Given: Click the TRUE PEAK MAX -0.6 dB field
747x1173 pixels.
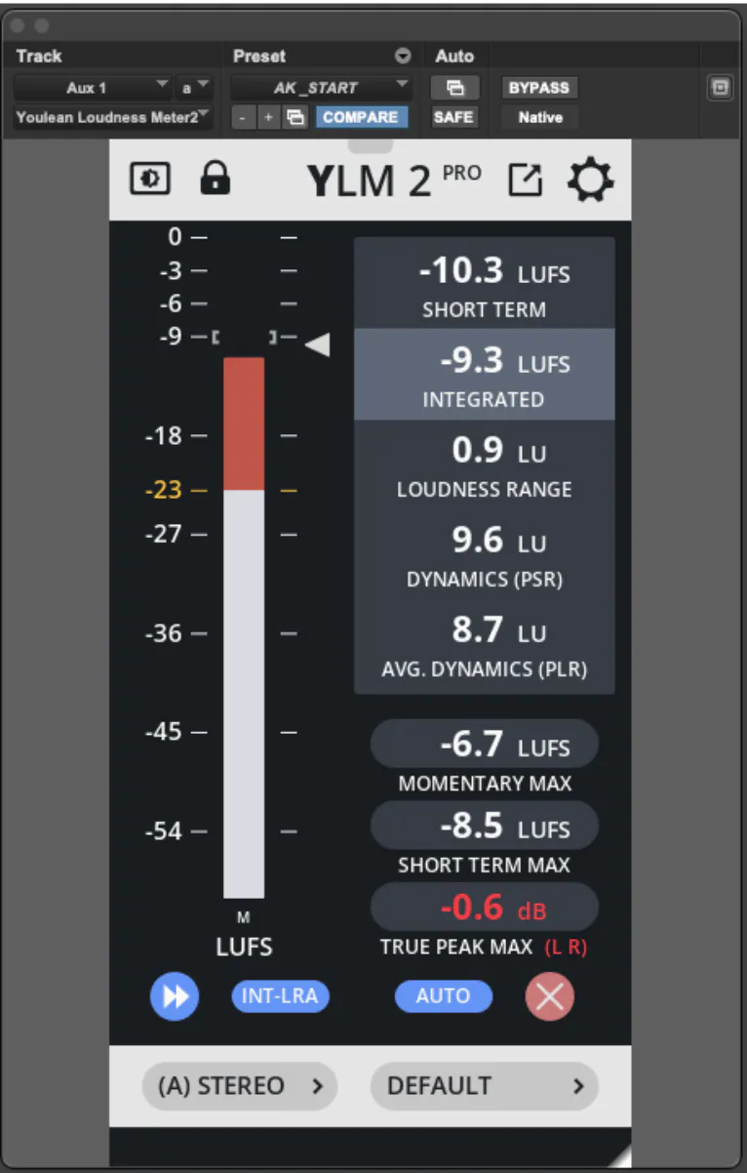Looking at the screenshot, I should (485, 908).
